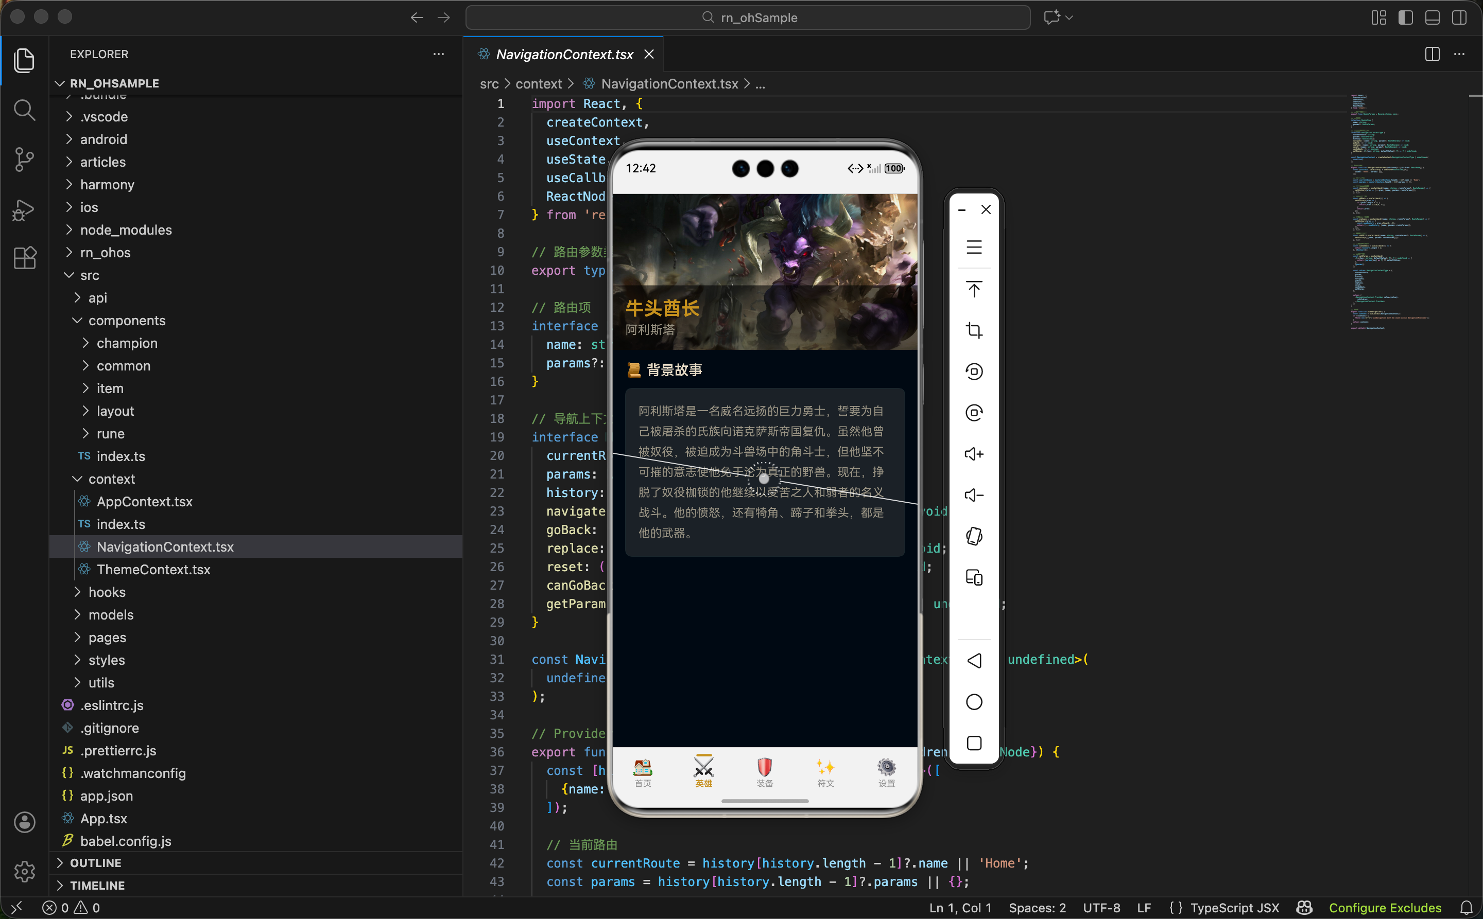Expand the TIMELINE section
The image size is (1483, 919).
[x=255, y=886]
